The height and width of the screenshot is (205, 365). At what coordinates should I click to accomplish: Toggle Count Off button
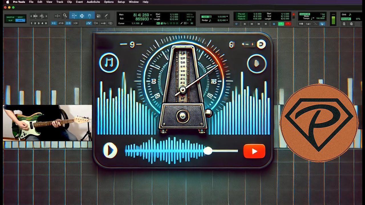pos(305,14)
